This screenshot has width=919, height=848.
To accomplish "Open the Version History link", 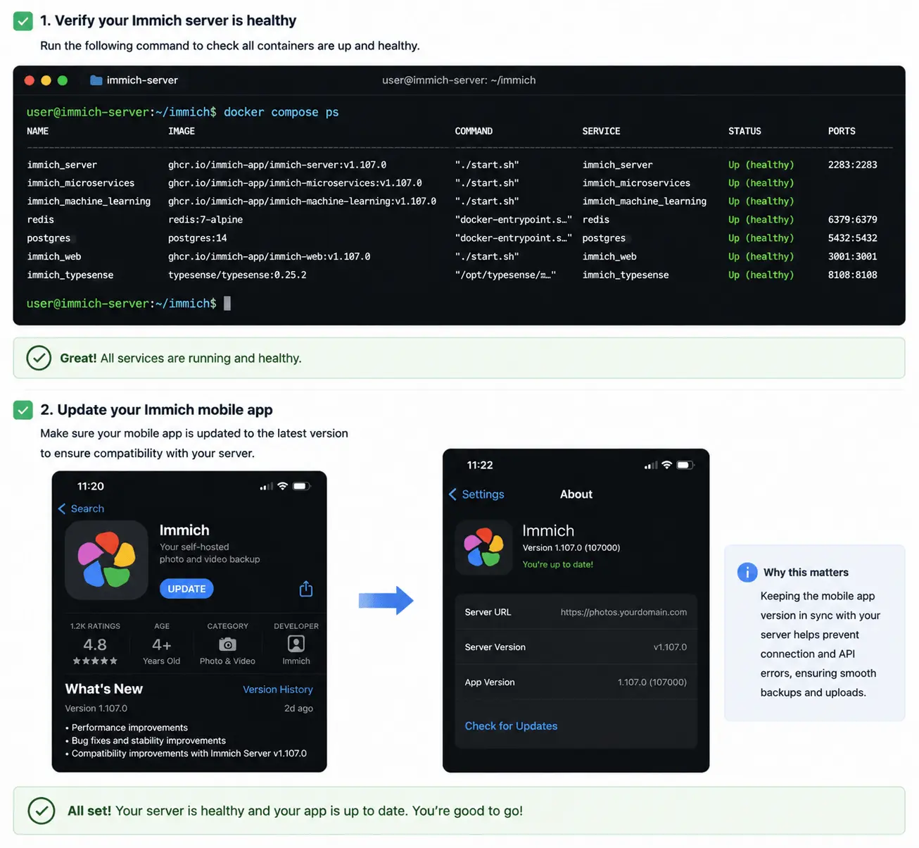I will pos(278,690).
